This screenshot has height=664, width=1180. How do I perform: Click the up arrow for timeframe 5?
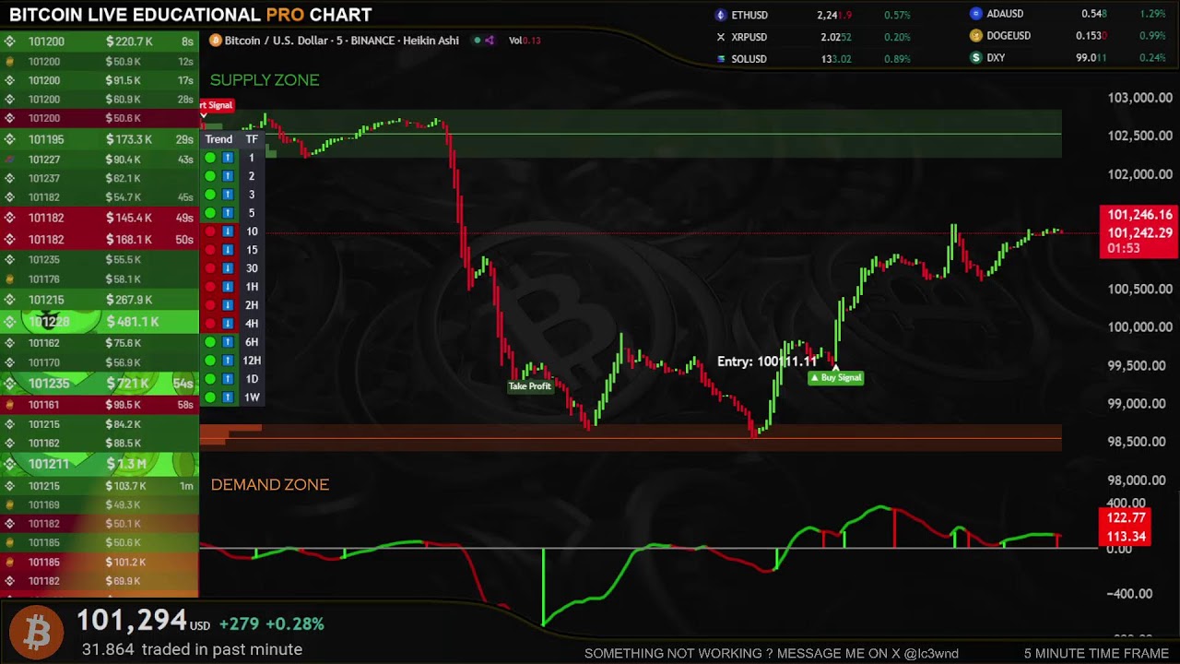point(228,213)
